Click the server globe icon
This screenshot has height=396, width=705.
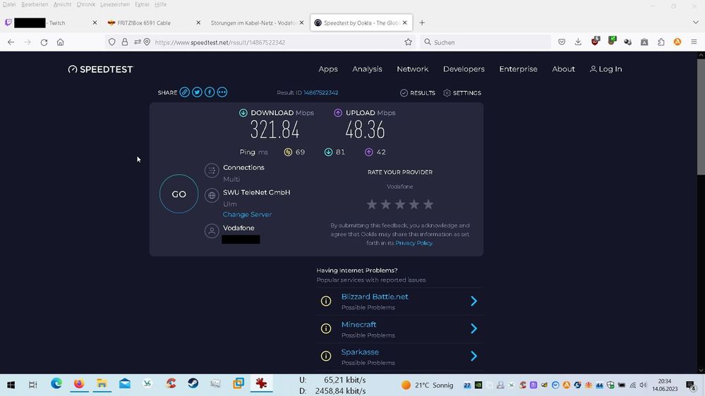[212, 195]
